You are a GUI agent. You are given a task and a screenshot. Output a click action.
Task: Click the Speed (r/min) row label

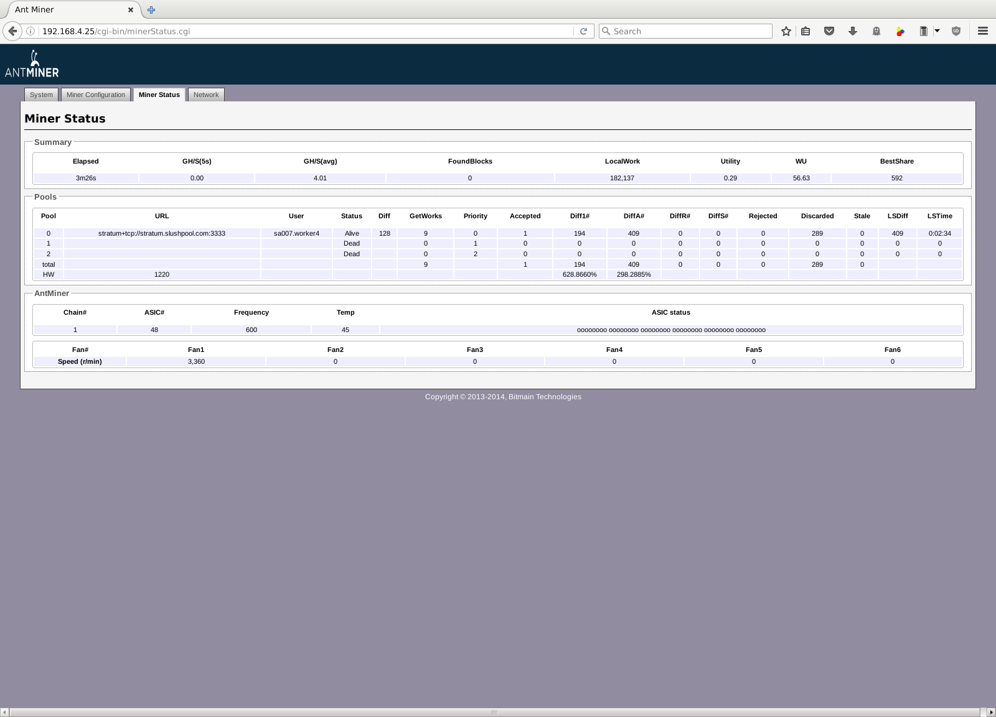point(80,361)
